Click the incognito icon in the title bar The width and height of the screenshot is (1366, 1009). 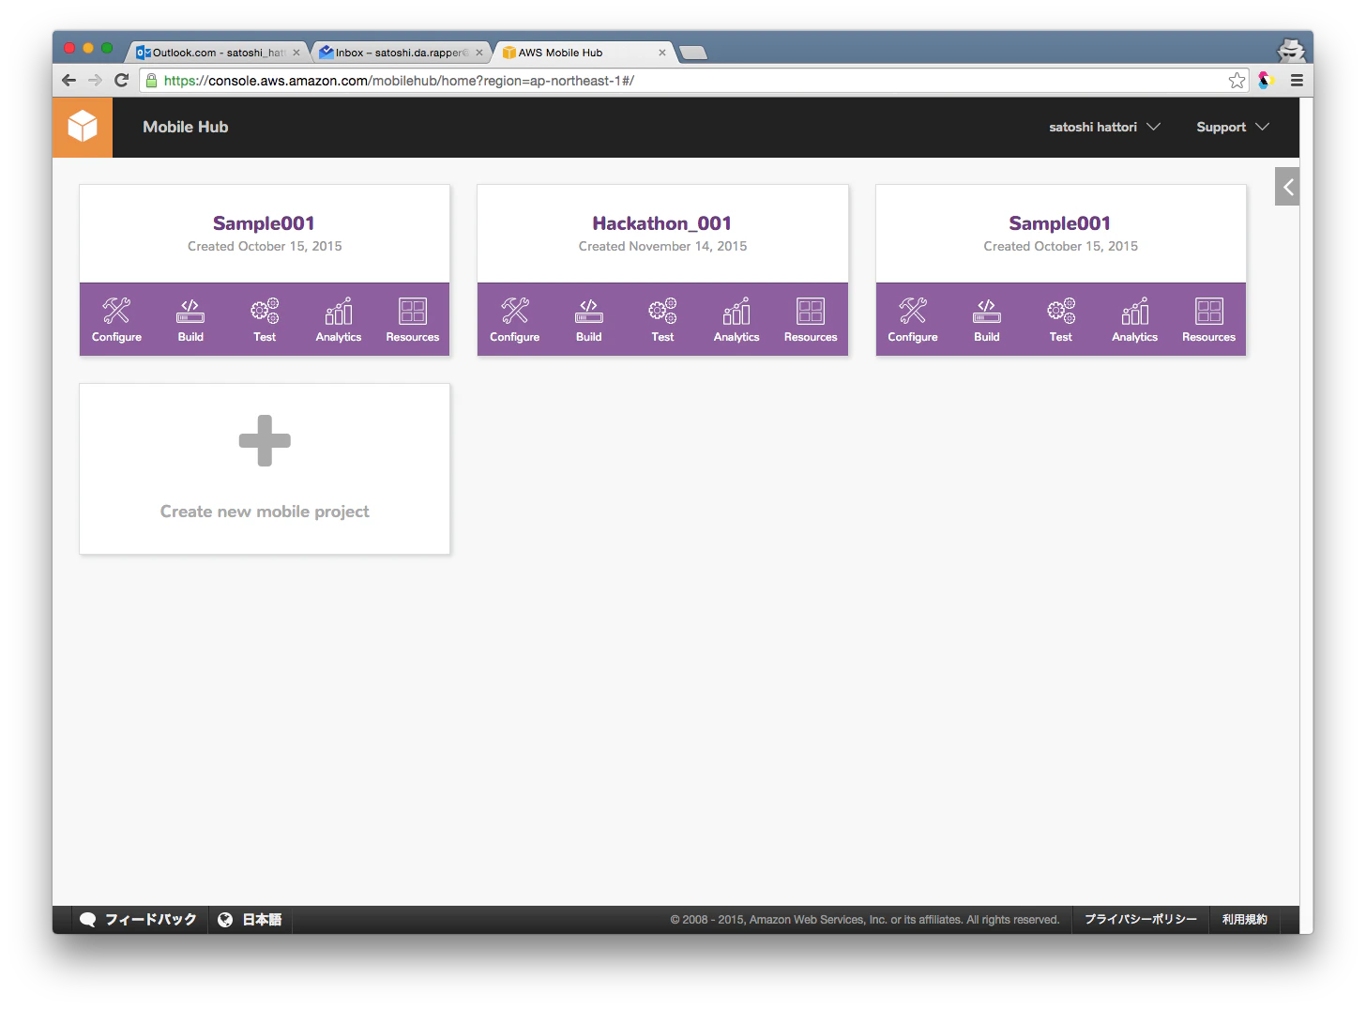pos(1291,50)
